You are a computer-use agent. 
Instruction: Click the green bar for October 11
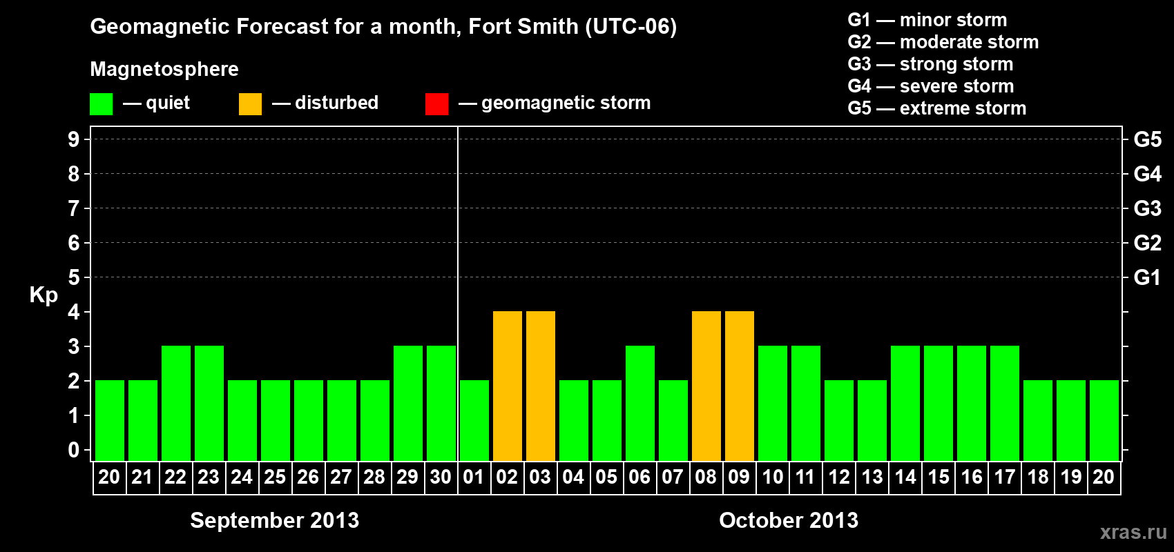806,404
